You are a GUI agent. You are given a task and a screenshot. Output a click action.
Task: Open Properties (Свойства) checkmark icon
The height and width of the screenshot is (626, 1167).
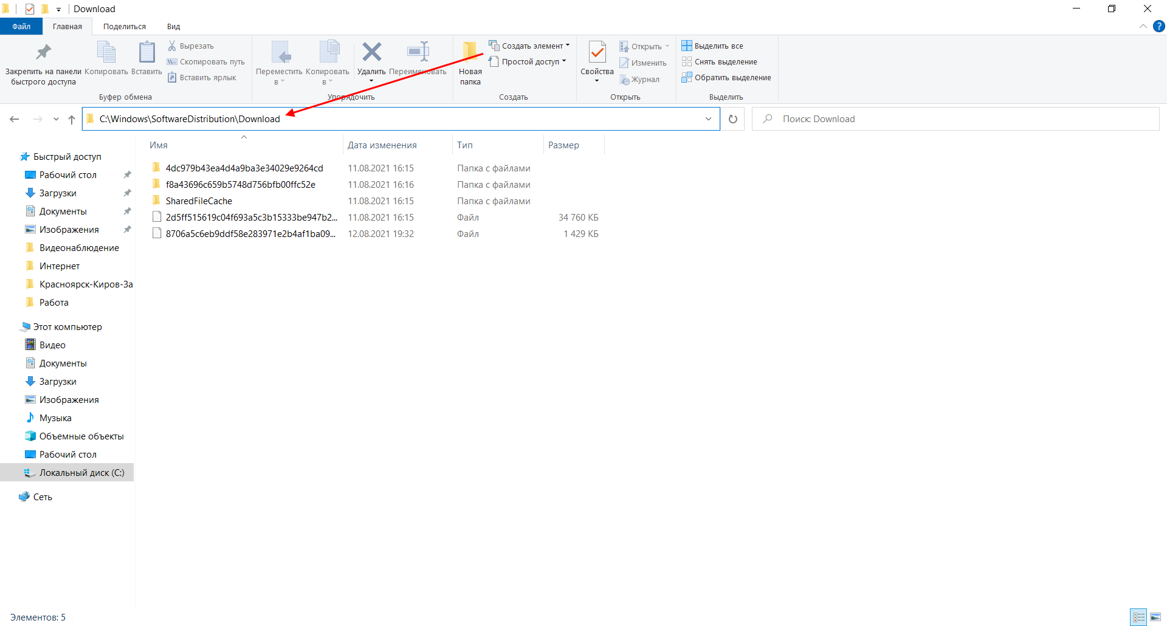pyautogui.click(x=597, y=53)
